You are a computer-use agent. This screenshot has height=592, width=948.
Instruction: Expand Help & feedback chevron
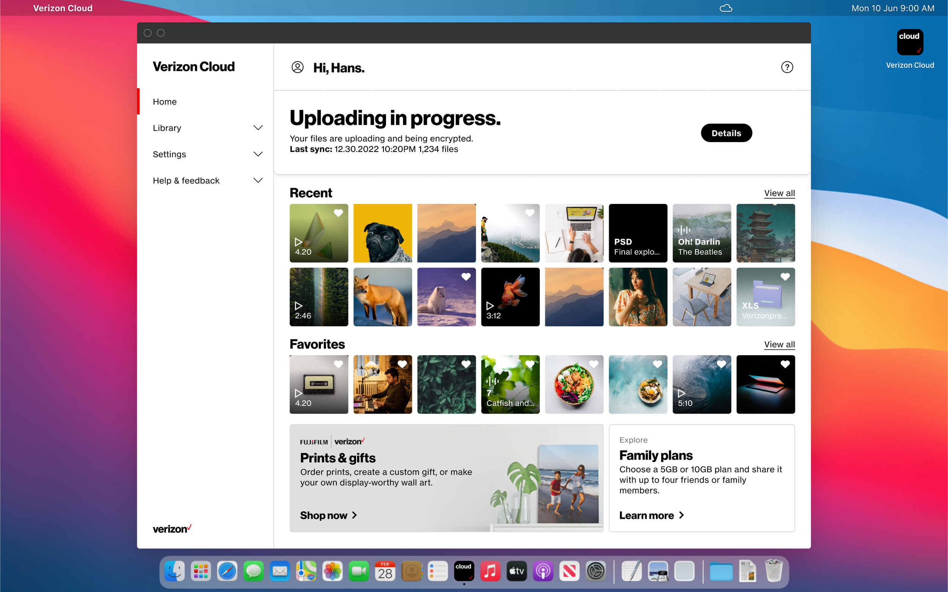(x=258, y=180)
